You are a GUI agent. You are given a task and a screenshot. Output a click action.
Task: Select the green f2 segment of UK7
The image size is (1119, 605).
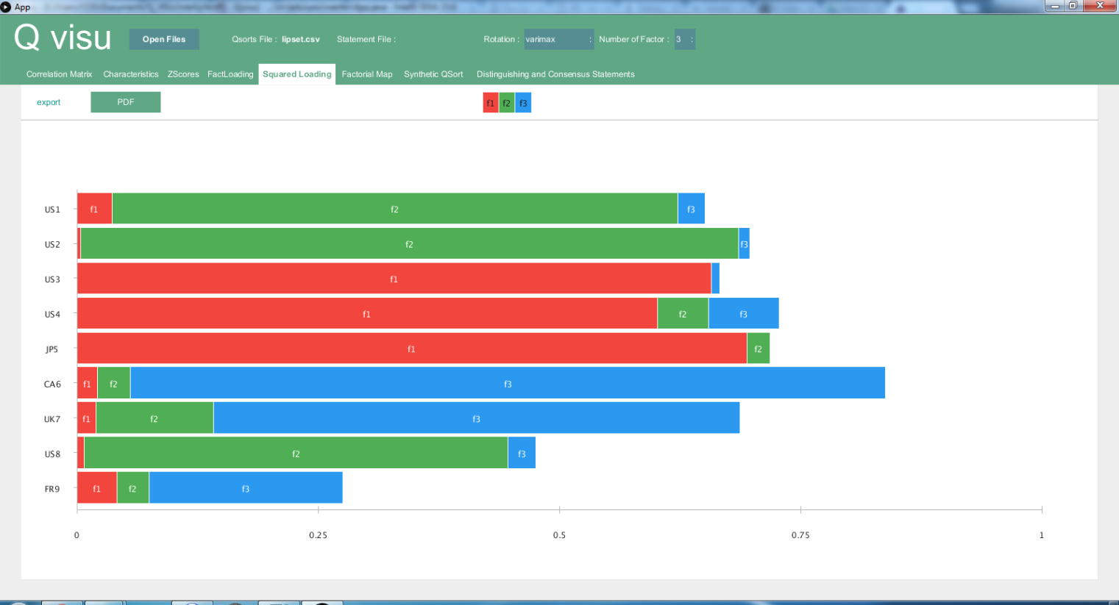154,418
